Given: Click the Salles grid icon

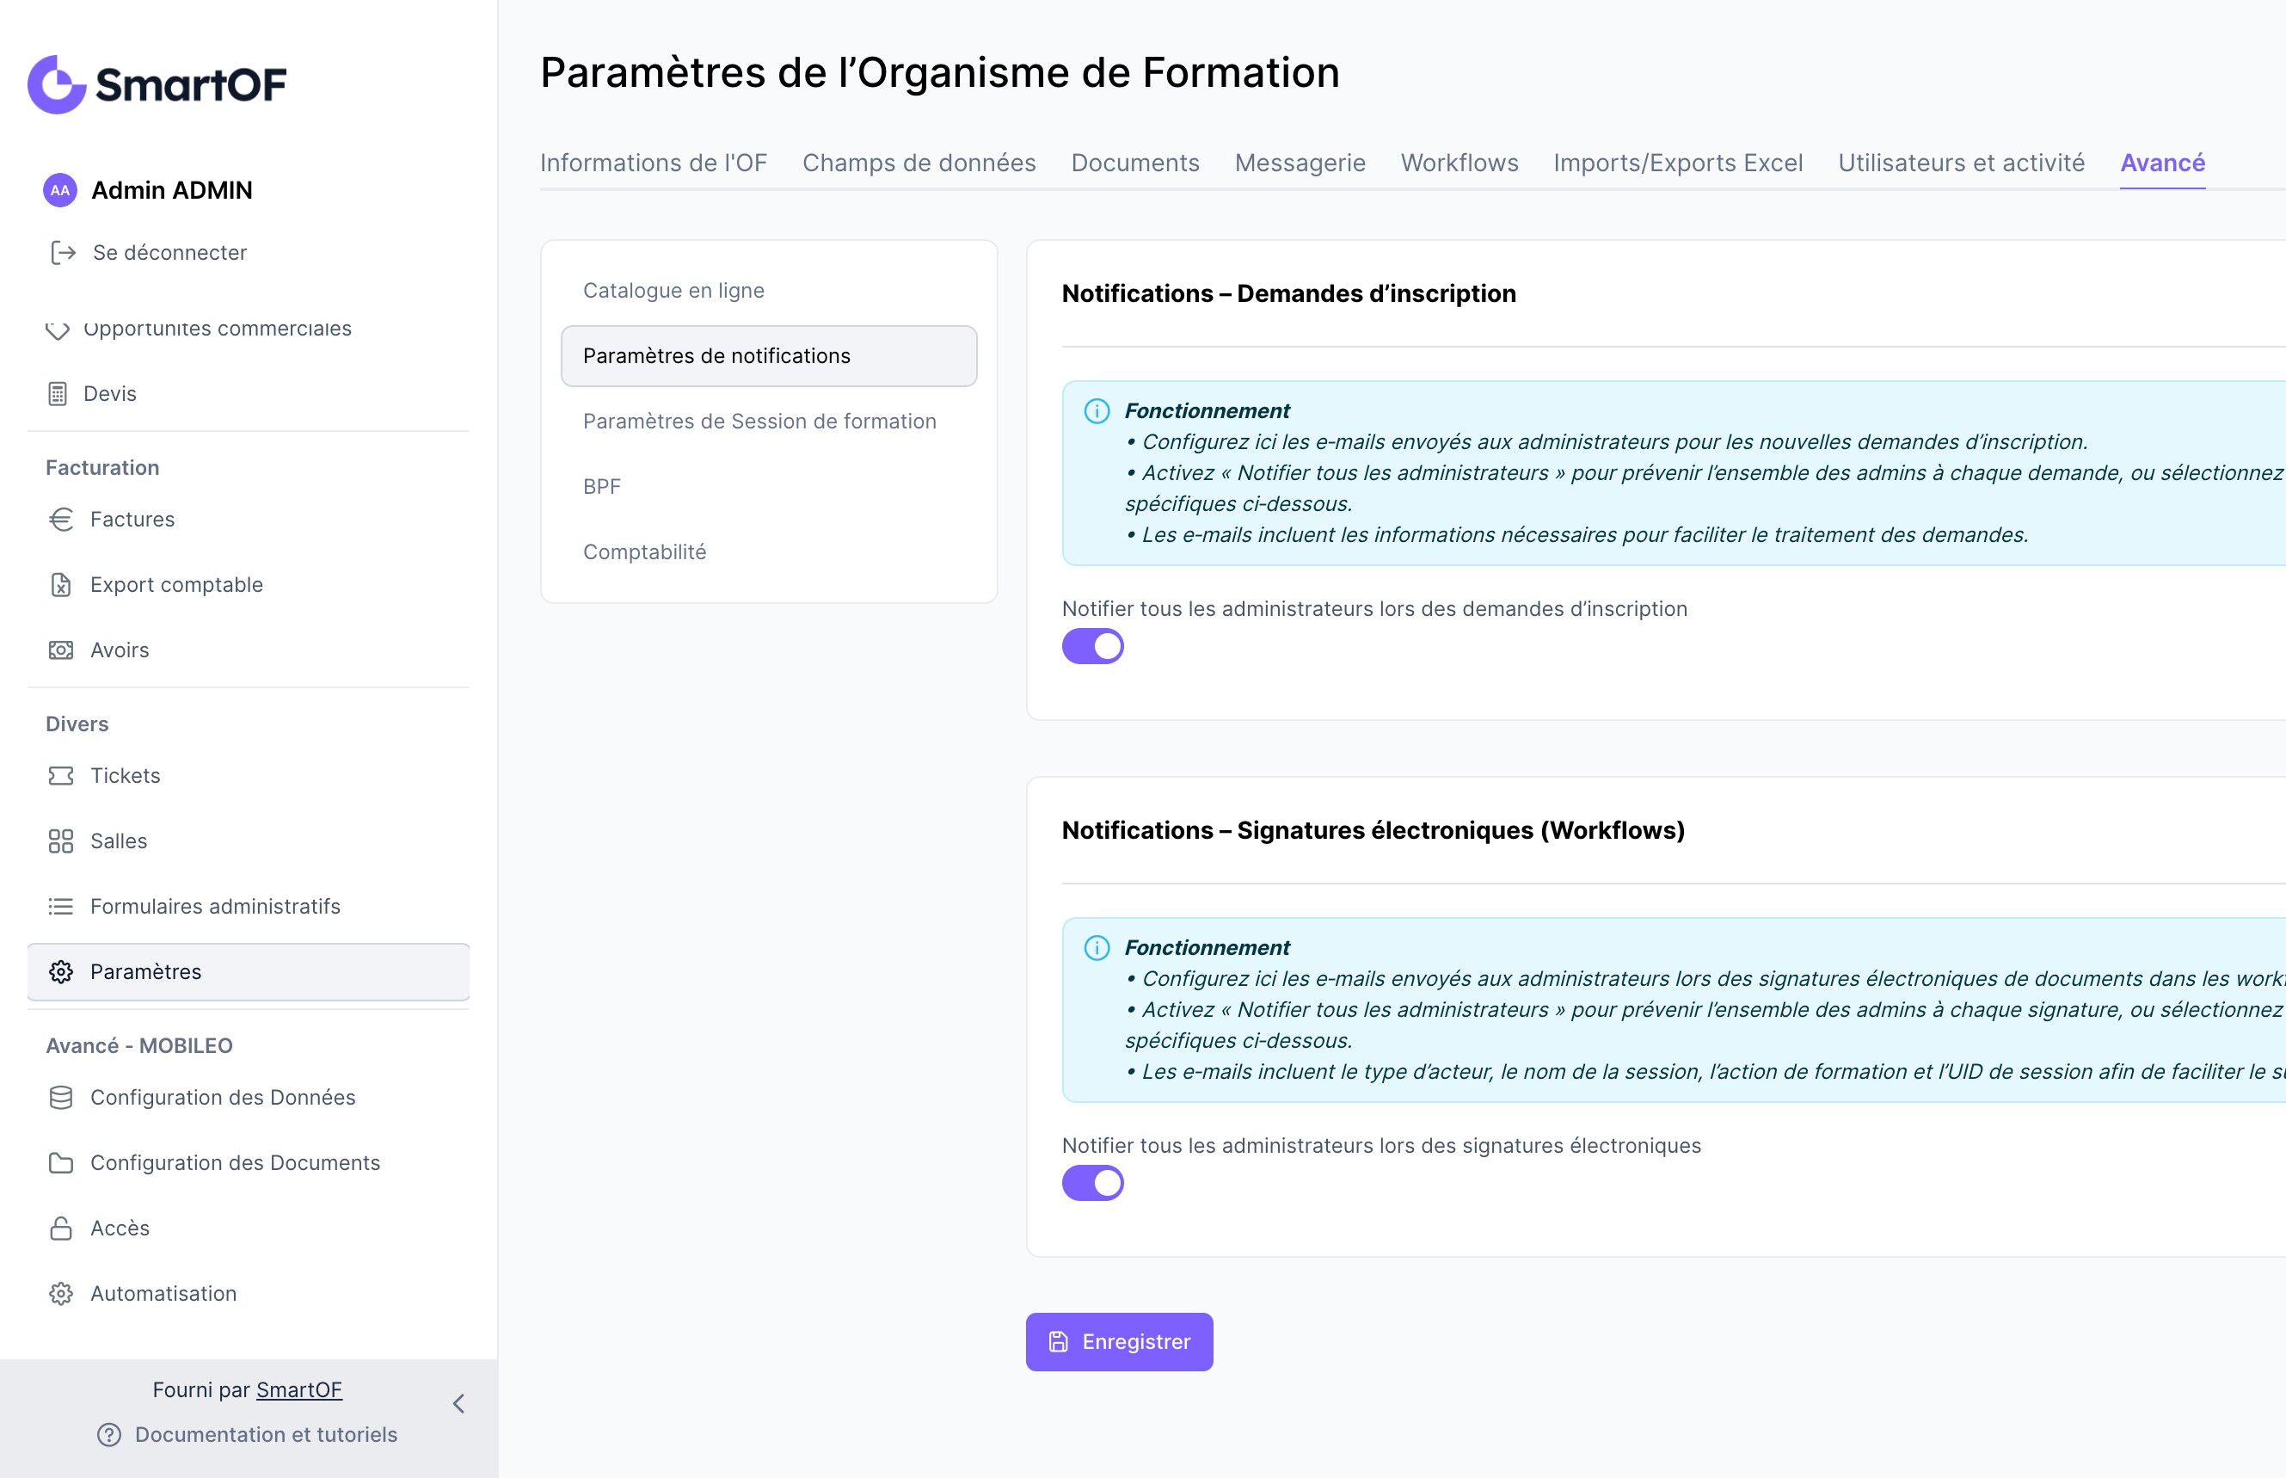Looking at the screenshot, I should tap(60, 841).
